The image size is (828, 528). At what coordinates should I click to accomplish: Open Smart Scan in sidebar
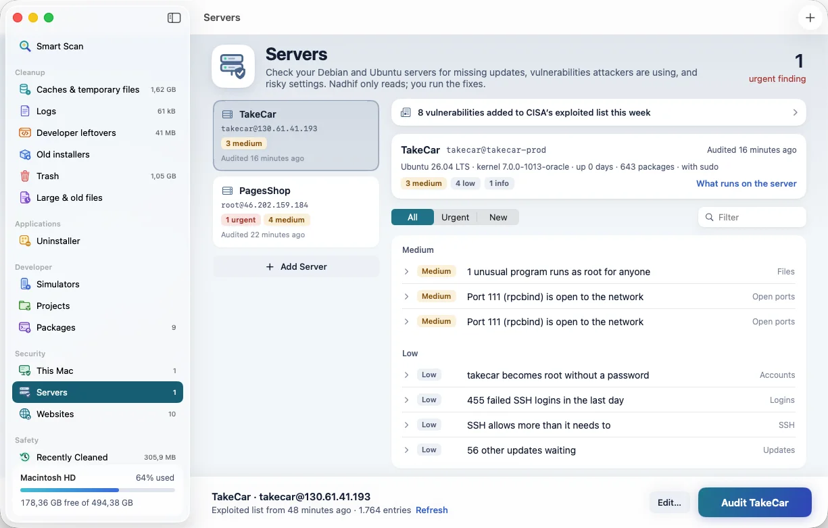pos(97,46)
